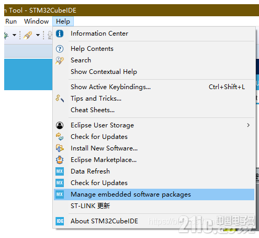Choose ST-LINK 更新 entry

pyautogui.click(x=154, y=206)
